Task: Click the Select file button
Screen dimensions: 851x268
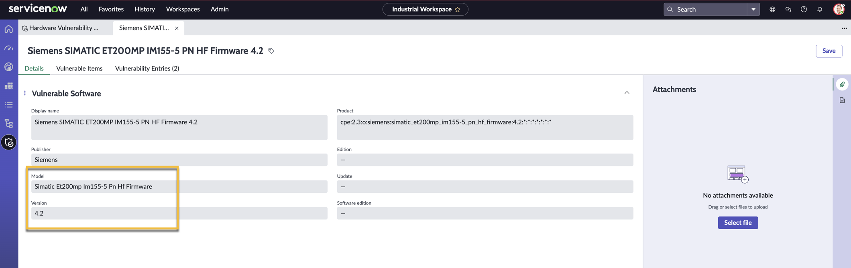Action: click(738, 223)
